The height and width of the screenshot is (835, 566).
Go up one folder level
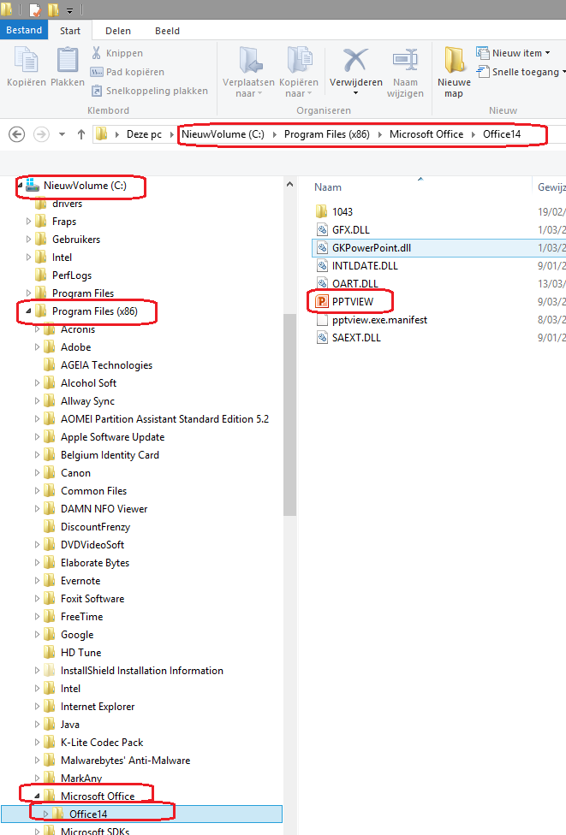(x=81, y=134)
